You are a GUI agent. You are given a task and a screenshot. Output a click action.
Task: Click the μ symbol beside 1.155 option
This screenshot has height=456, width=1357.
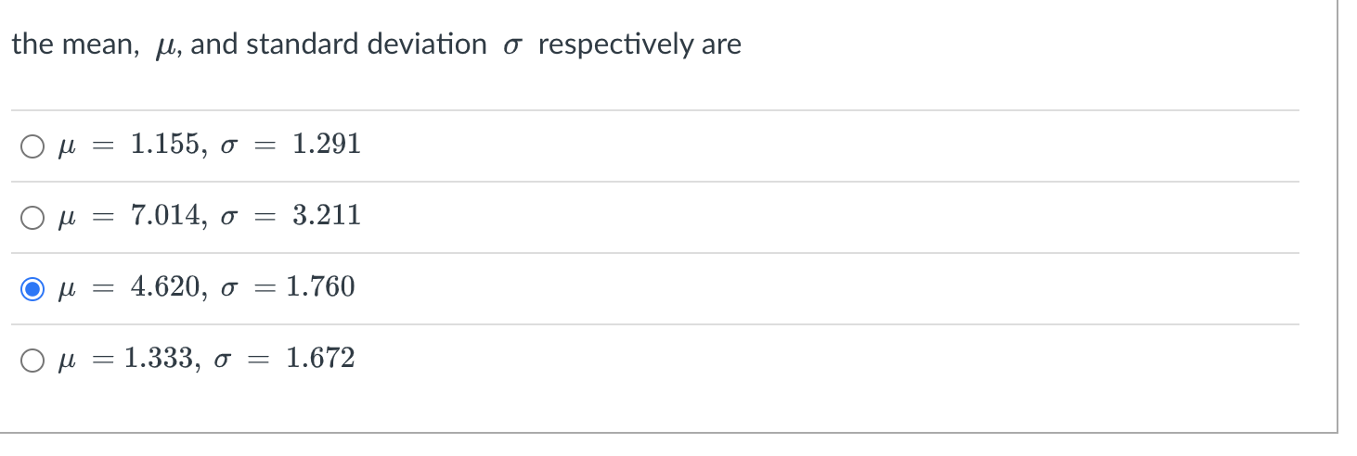(x=65, y=148)
